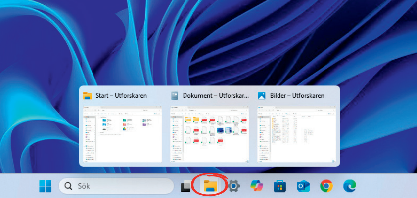
Task: Switch to the Dokument – Utforskaren window preview
Action: [209, 133]
